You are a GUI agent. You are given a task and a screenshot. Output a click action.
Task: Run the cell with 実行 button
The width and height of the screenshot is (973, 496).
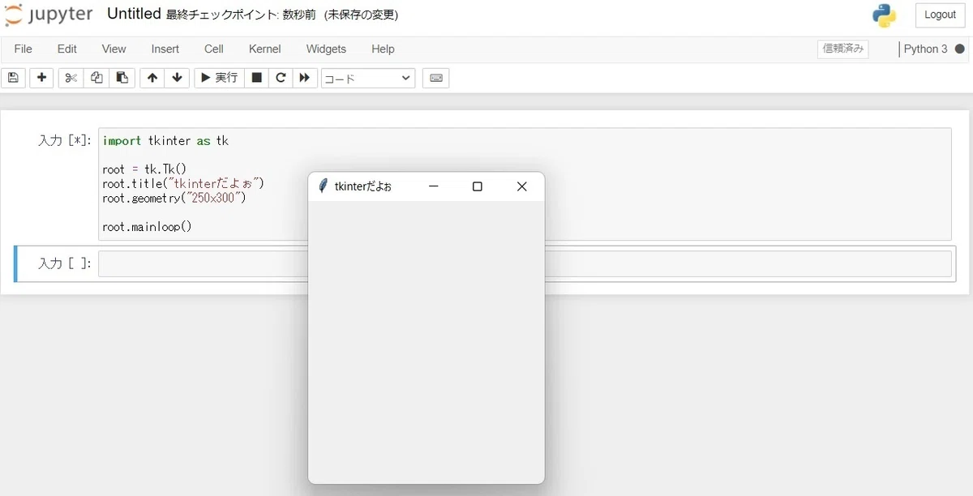pyautogui.click(x=219, y=78)
